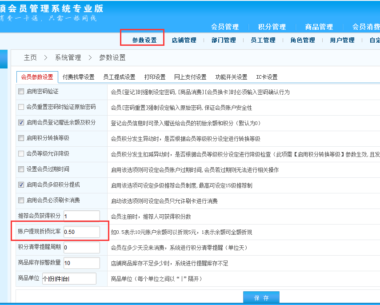Viewport: 380px width, 305px height.
Task: Click the 保存 button
Action: coord(261,298)
